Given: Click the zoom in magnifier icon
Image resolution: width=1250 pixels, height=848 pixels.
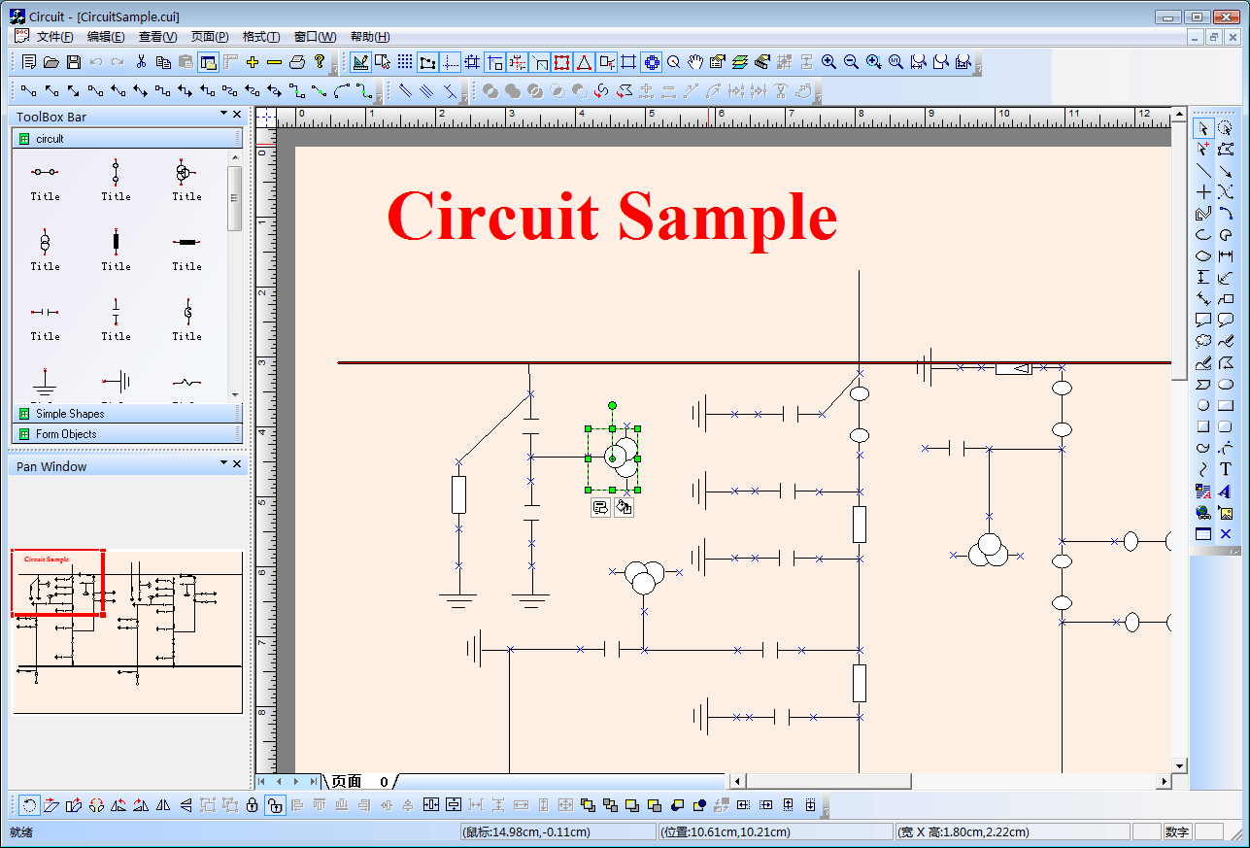Looking at the screenshot, I should tap(828, 62).
